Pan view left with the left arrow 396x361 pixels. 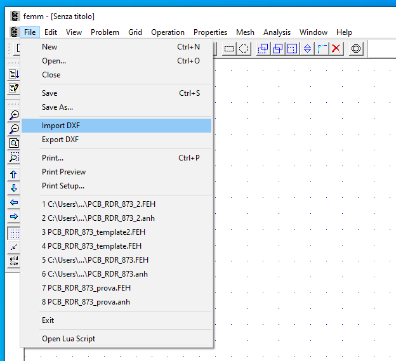click(x=13, y=202)
